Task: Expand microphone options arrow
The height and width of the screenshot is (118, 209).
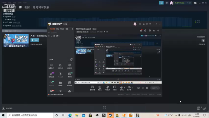Action: 125,88
